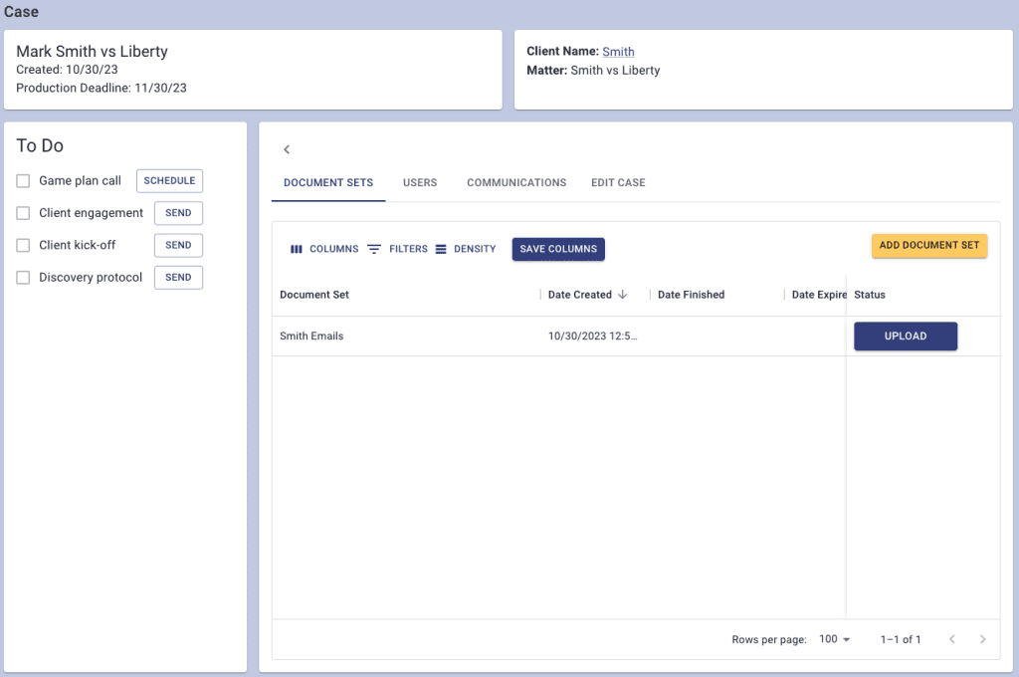Check the Game plan call checkbox

pos(23,181)
